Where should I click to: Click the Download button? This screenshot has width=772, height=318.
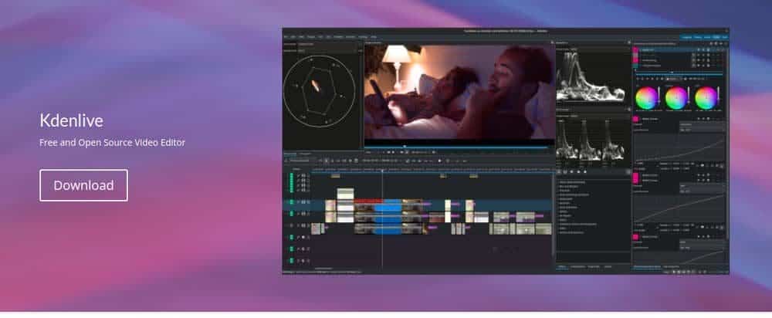point(83,185)
